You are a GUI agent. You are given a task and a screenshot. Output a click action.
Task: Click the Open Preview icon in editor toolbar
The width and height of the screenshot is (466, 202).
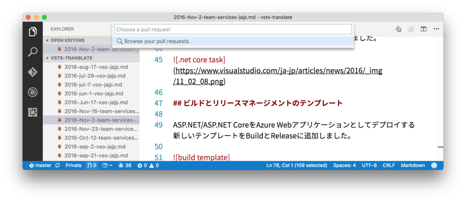tap(398, 29)
